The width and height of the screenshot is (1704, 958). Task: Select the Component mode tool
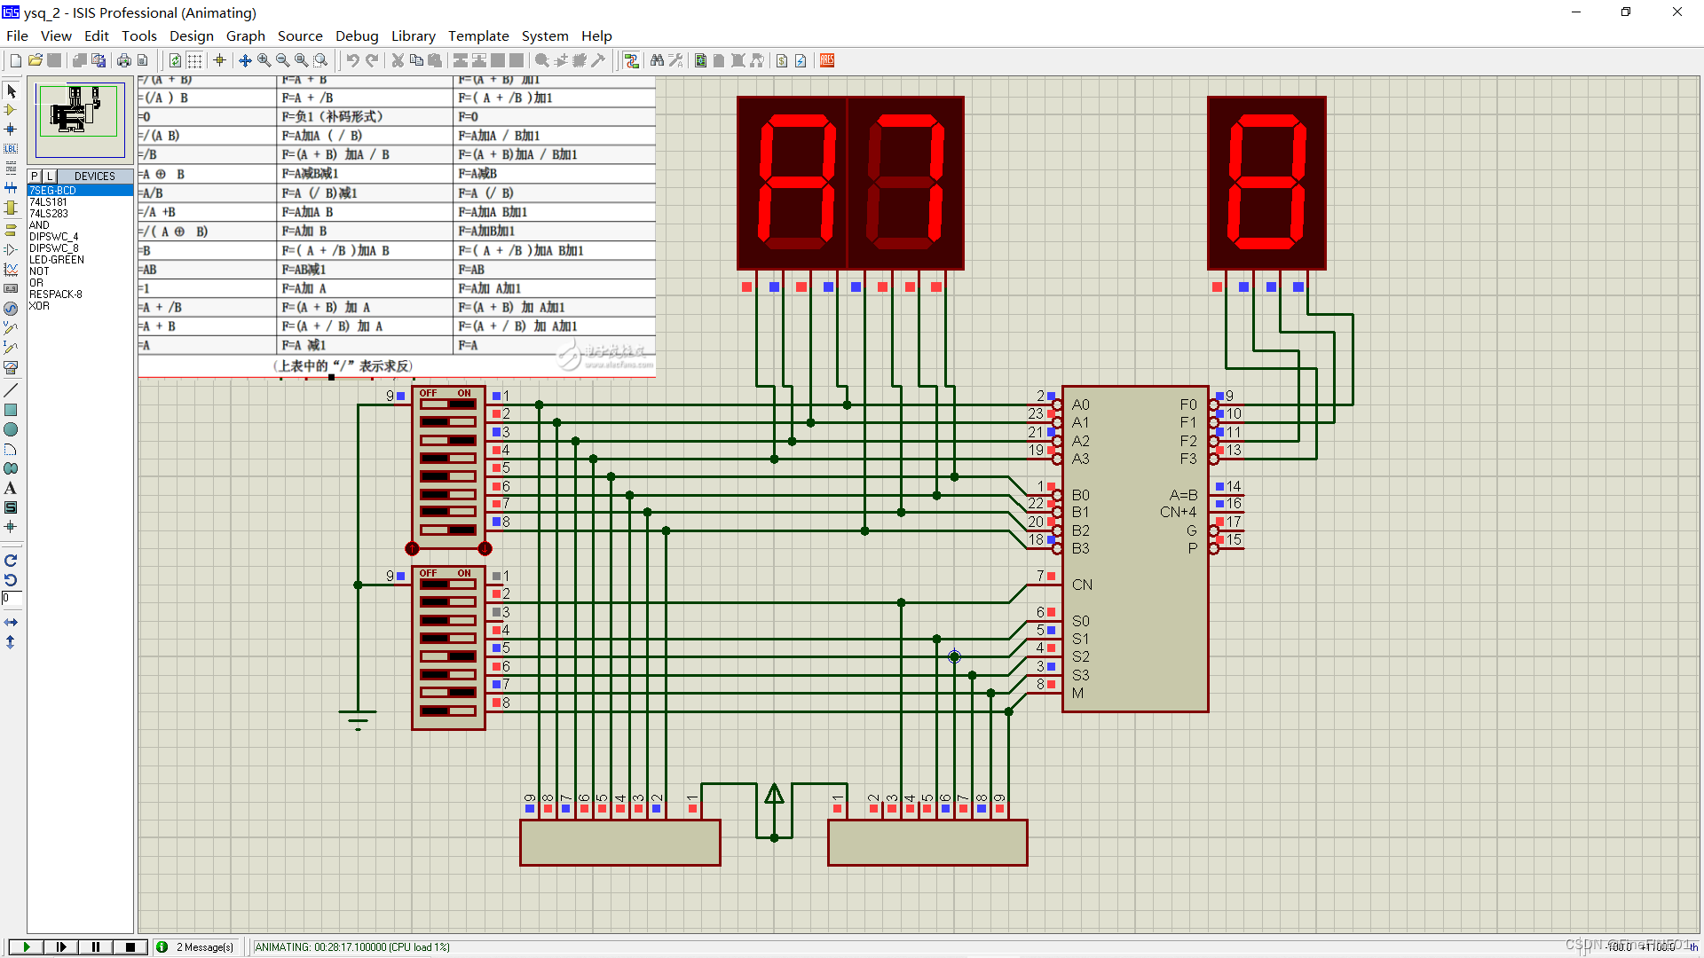[x=11, y=110]
